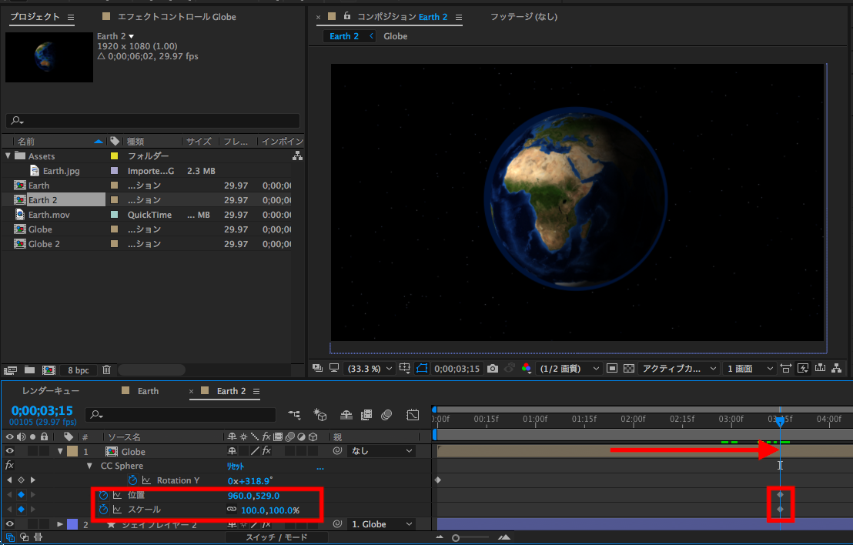Click the snapshot camera icon
The image size is (853, 545).
493,369
